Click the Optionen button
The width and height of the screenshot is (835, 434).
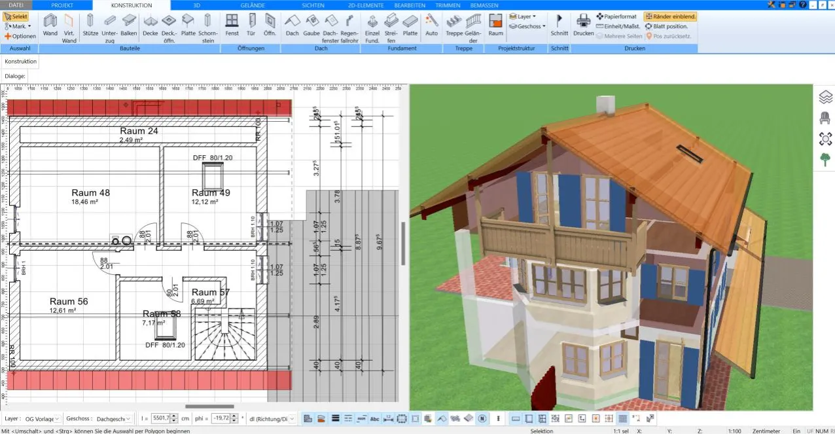(x=20, y=36)
